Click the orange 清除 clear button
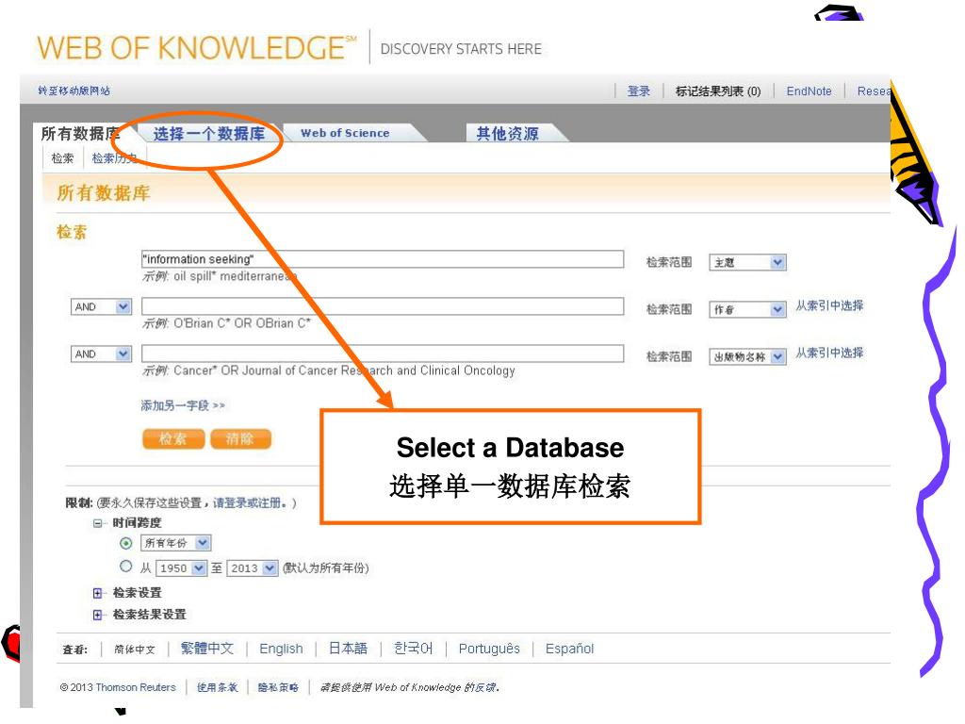The width and height of the screenshot is (965, 724). click(x=240, y=439)
